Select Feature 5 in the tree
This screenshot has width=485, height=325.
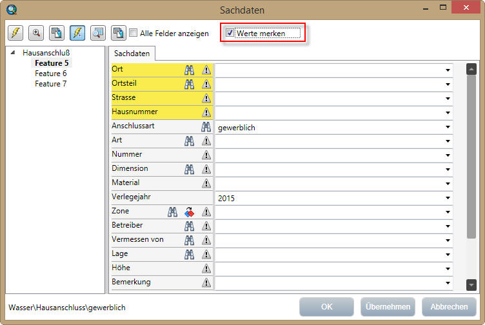[52, 63]
